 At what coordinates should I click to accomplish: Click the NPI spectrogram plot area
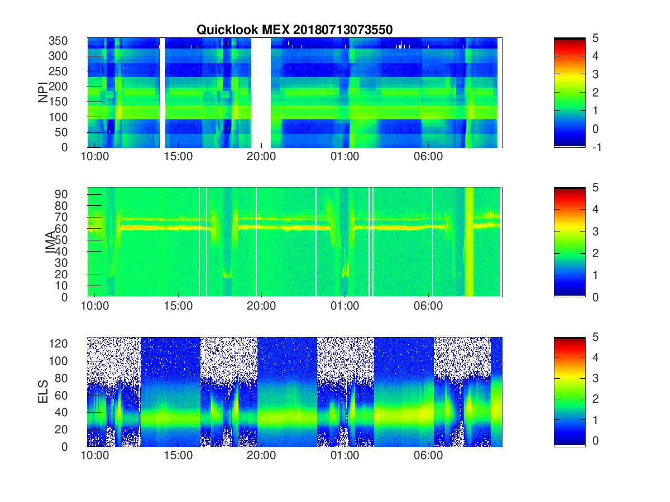point(295,93)
